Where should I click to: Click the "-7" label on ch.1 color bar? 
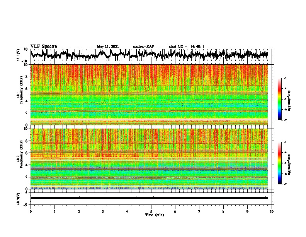pos(285,120)
